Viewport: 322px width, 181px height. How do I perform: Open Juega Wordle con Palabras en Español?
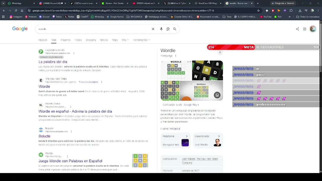[x=70, y=161]
